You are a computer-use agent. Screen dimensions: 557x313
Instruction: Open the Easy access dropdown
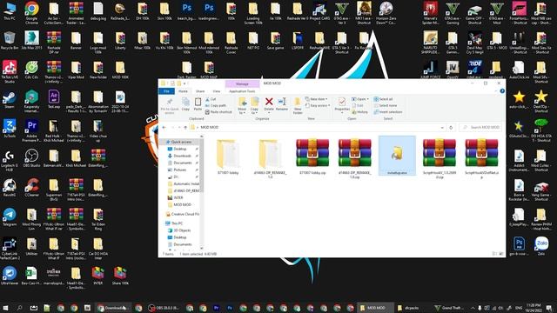[x=318, y=105]
